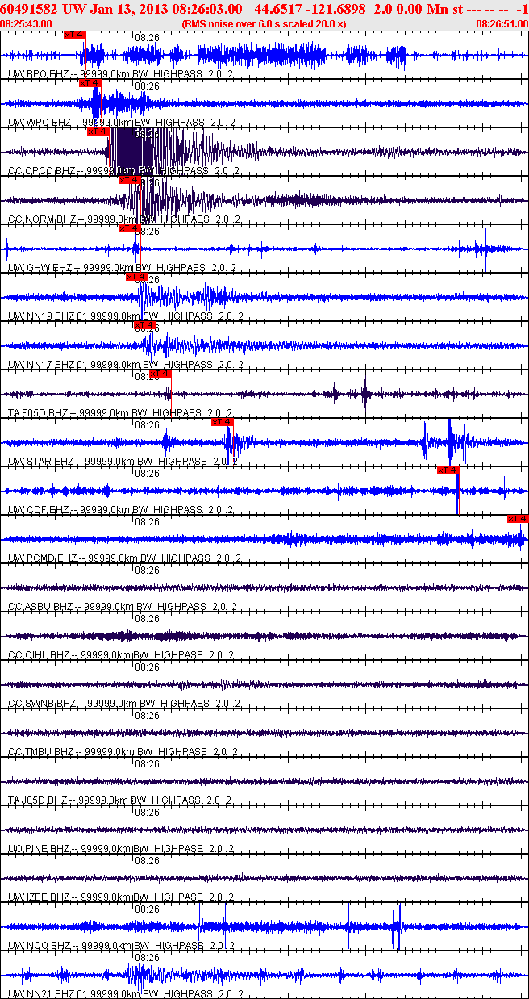Image resolution: width=529 pixels, height=999 pixels.
Task: Click the red pick marker on STAR trace
Action: coord(222,422)
